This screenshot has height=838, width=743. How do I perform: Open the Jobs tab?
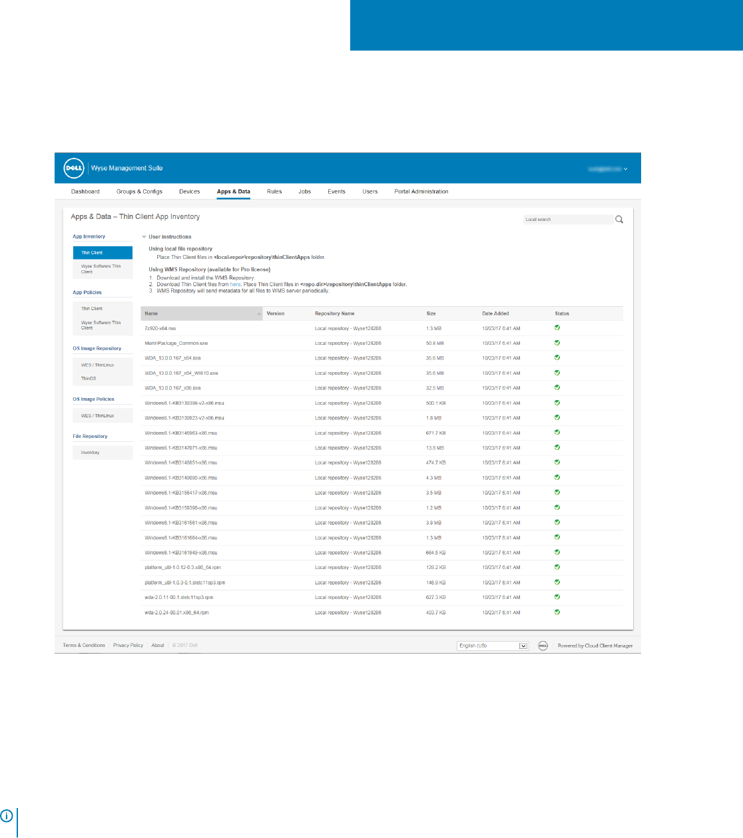tap(305, 192)
